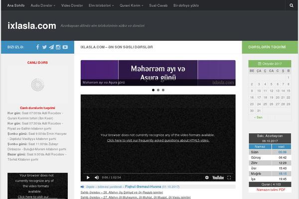Click the blue arrow icon before Əqidə
The height and width of the screenshot is (199, 299).
82,187
